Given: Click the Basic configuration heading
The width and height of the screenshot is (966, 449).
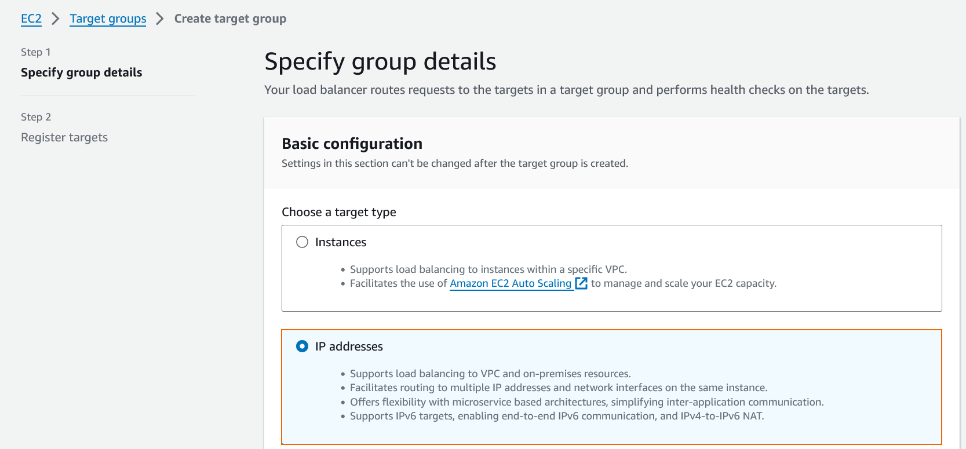Looking at the screenshot, I should coord(352,144).
